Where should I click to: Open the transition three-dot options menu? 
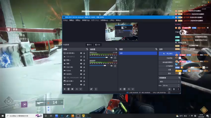tap(178, 89)
